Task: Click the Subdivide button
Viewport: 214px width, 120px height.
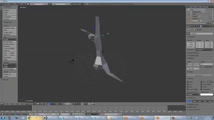Action: tap(10, 46)
